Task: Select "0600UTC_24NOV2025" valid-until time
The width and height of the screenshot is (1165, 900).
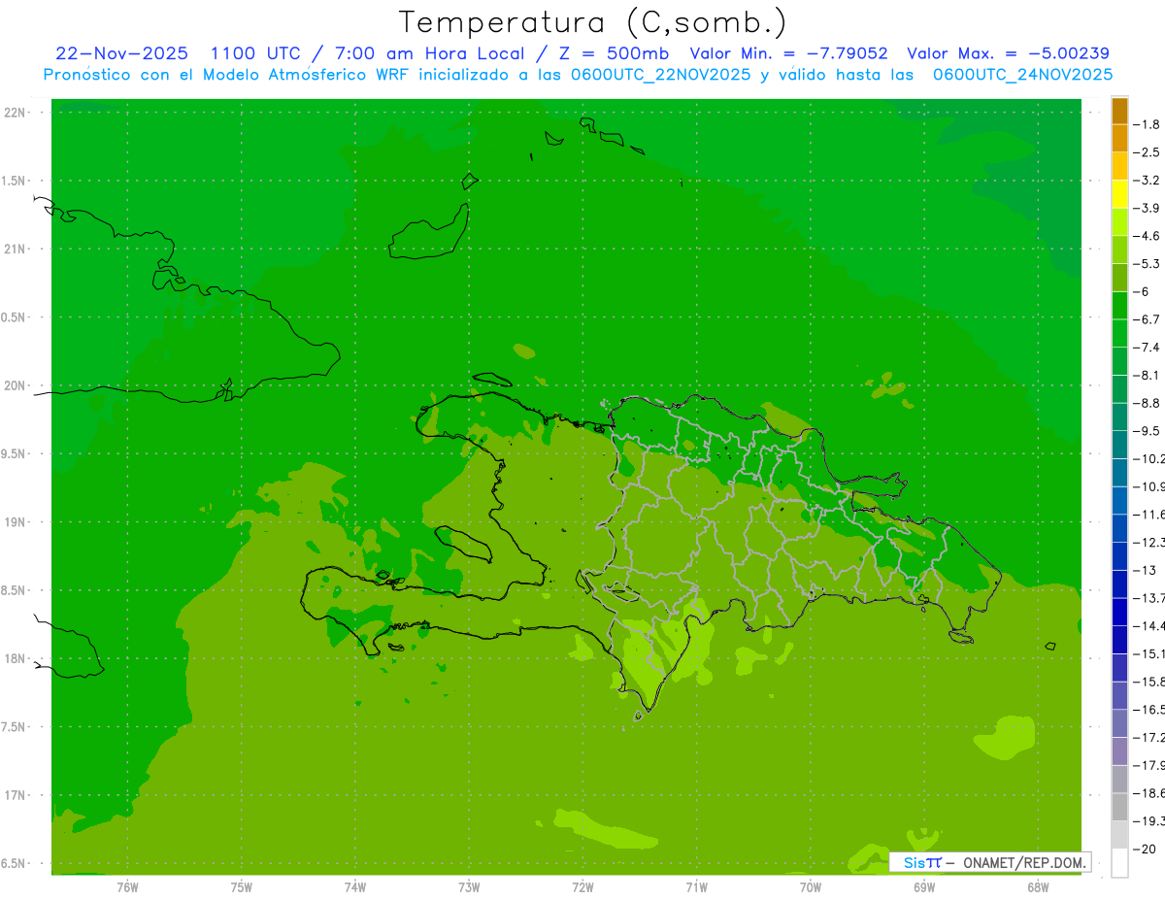Action: [x=1022, y=75]
